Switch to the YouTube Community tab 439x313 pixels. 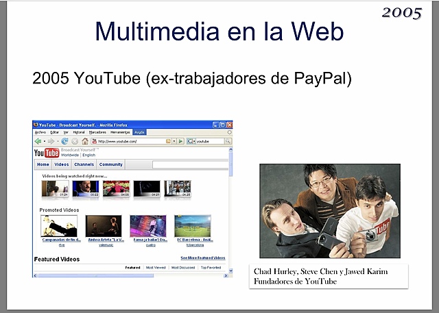111,164
